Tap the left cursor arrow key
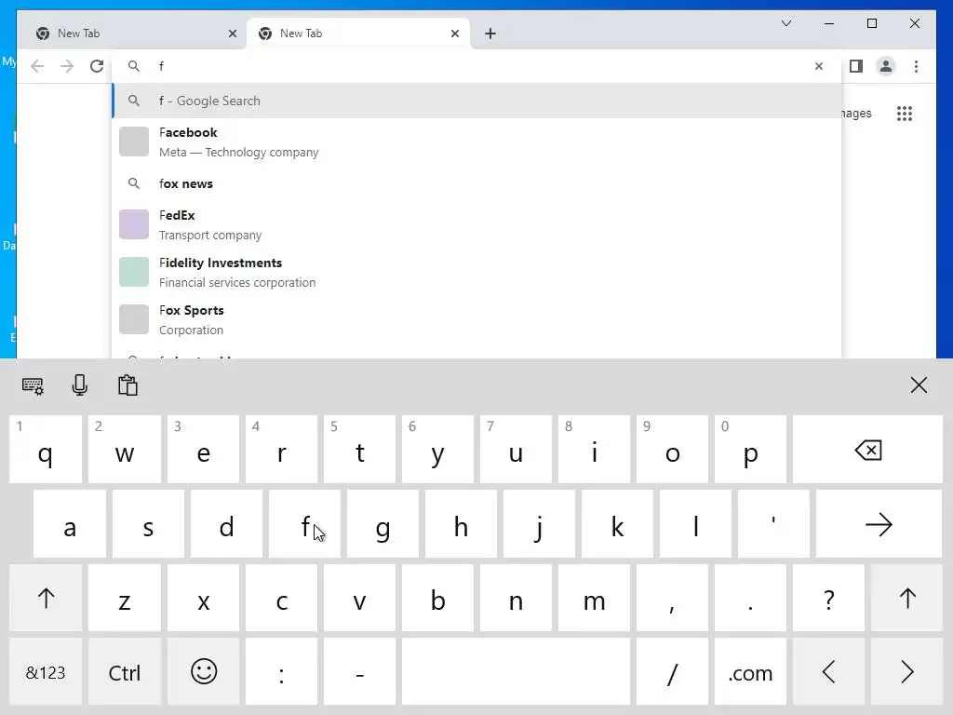953x715 pixels. pos(828,672)
